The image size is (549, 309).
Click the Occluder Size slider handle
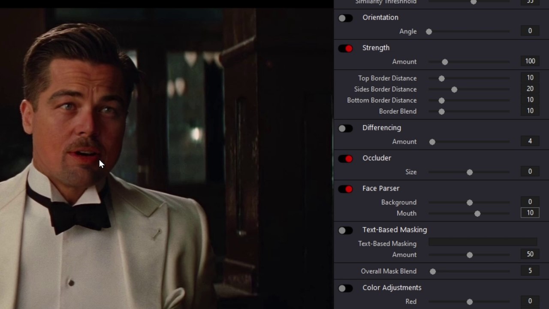(x=470, y=173)
